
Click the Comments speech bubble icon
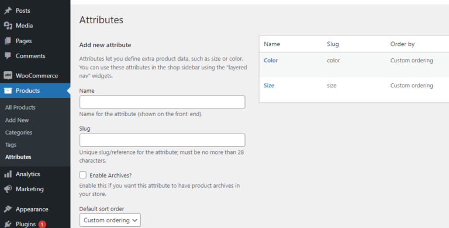coord(8,56)
